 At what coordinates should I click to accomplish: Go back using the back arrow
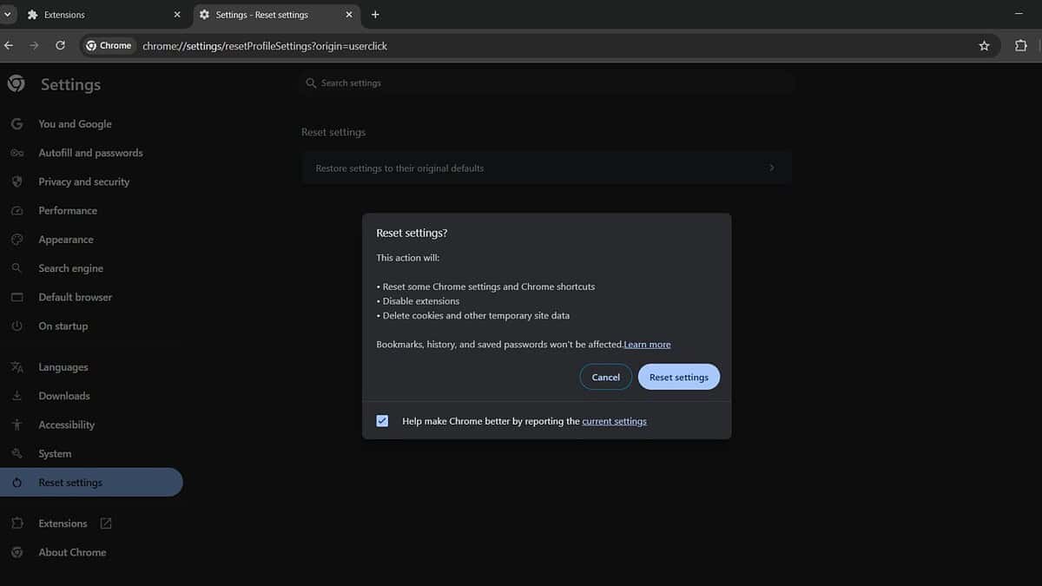coord(9,46)
